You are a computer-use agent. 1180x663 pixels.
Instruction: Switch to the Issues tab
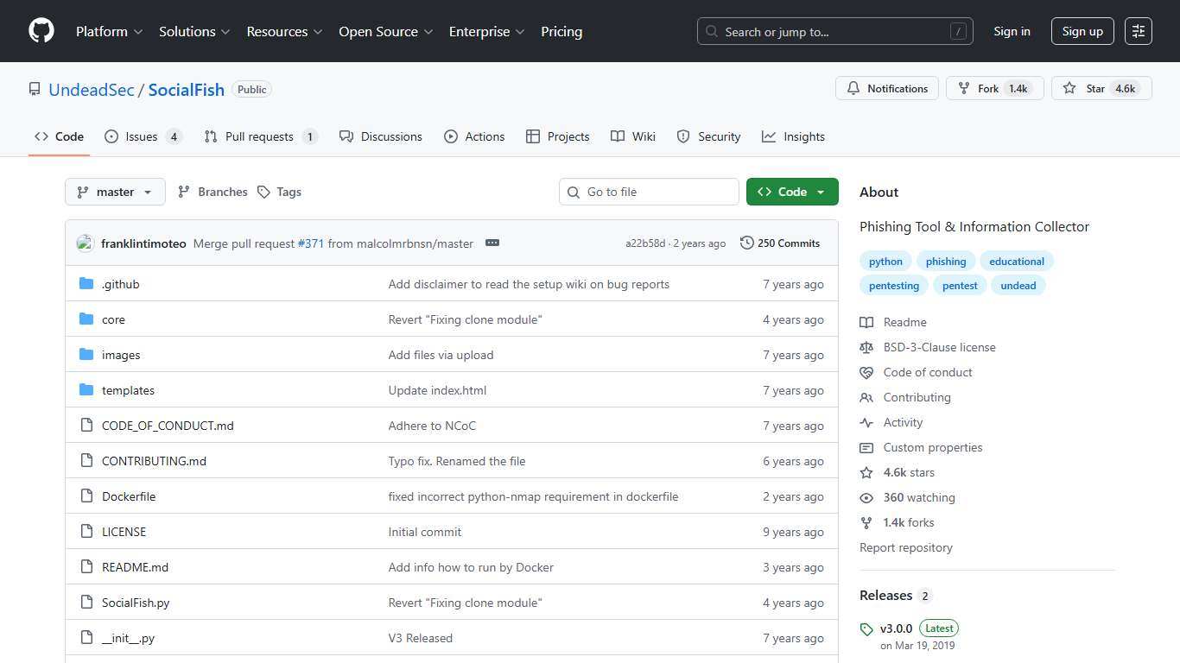tap(140, 136)
